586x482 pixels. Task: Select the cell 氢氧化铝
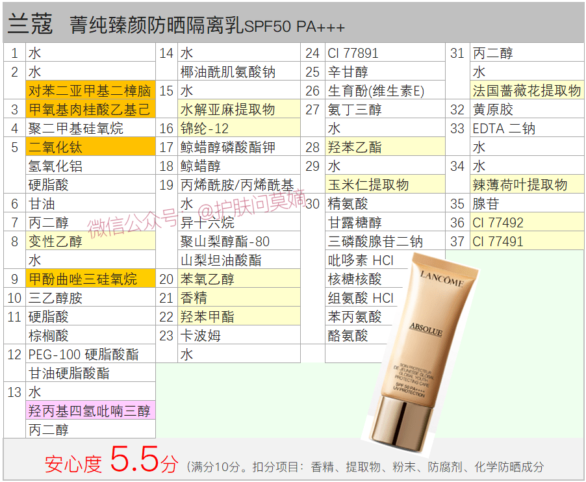(90, 166)
